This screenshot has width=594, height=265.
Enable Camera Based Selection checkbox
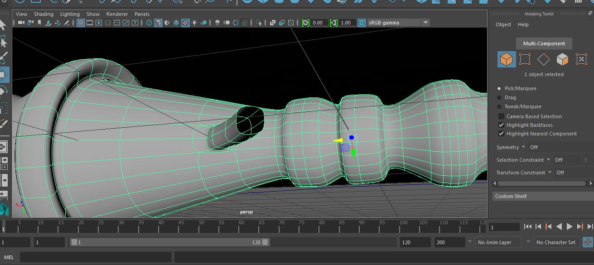click(501, 116)
